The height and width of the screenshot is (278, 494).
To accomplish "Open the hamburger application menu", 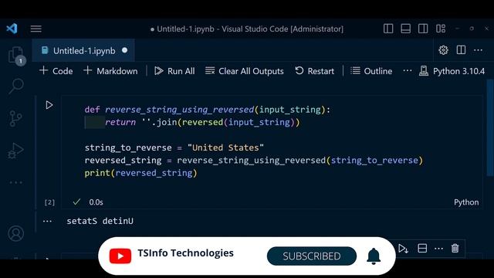I will point(36,29).
